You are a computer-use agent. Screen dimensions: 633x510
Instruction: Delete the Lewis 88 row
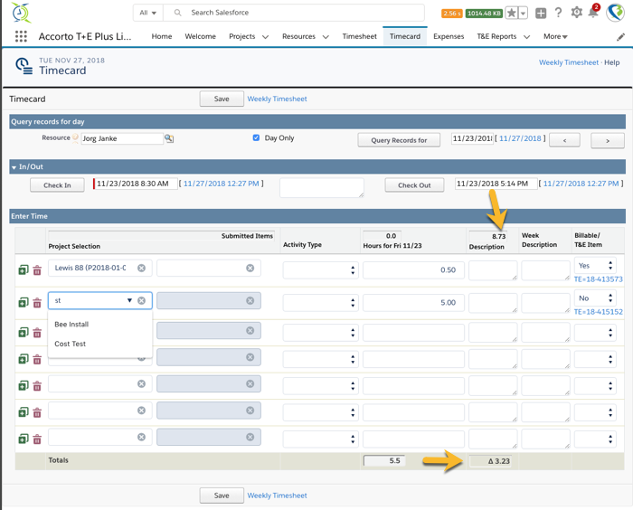(37, 270)
